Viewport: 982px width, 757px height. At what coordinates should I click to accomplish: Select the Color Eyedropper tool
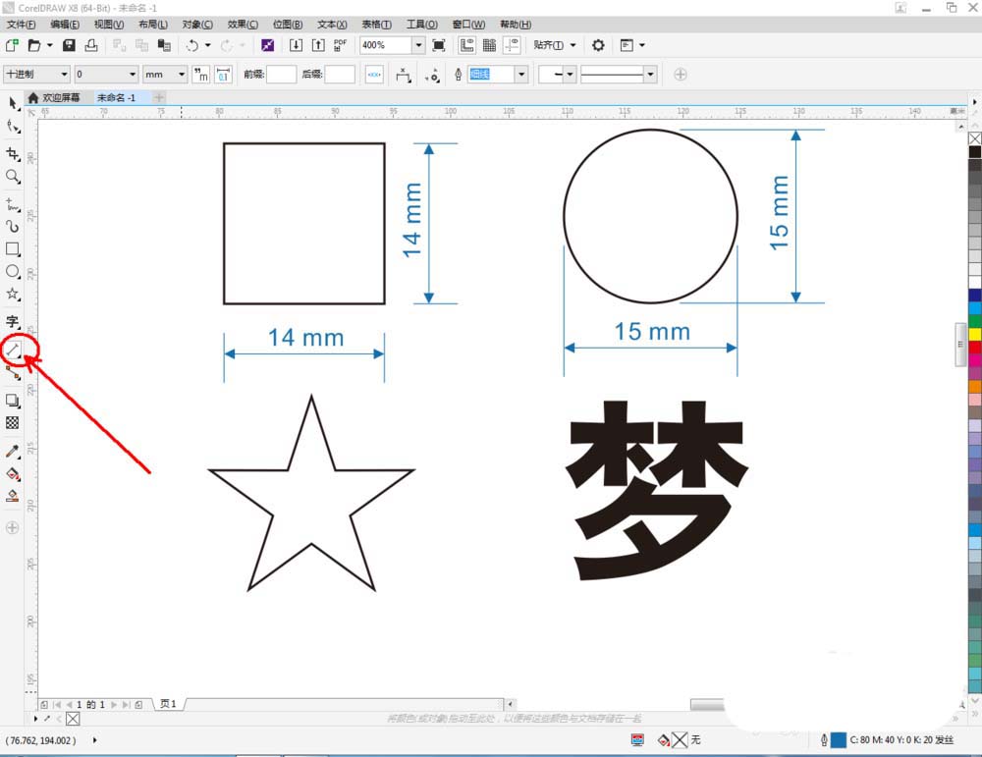click(x=13, y=451)
